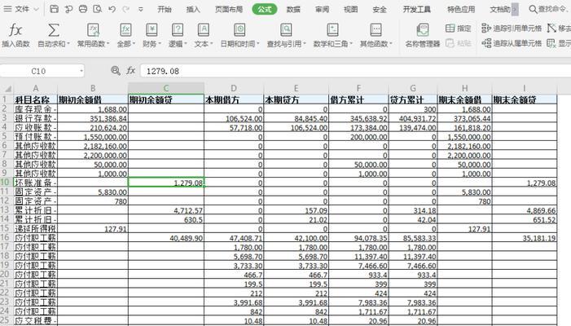Switch to the 开始 tab

(165, 10)
